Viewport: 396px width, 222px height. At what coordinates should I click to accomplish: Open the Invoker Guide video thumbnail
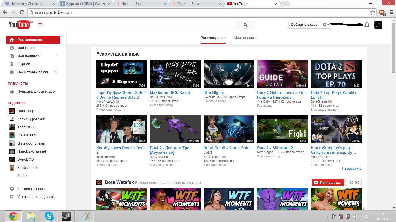(x=282, y=74)
